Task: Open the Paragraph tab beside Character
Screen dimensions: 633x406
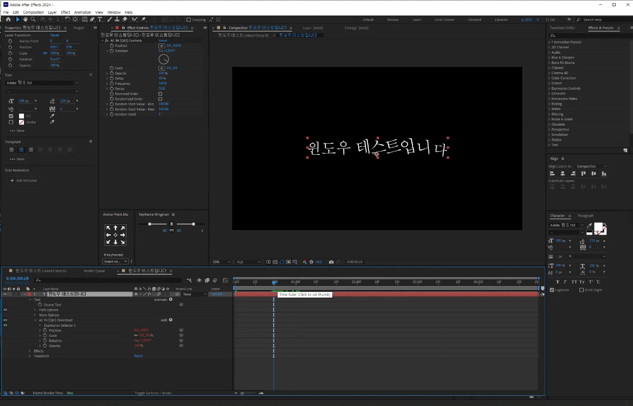Action: point(586,216)
